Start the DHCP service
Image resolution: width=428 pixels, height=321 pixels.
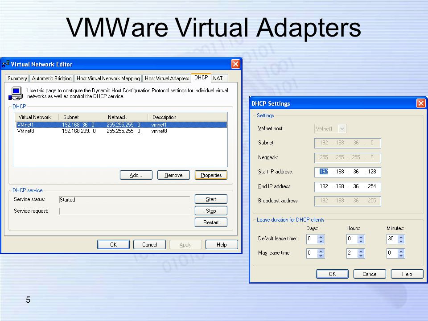coord(211,199)
